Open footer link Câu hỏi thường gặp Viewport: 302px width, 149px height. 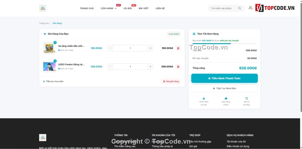[200, 141]
